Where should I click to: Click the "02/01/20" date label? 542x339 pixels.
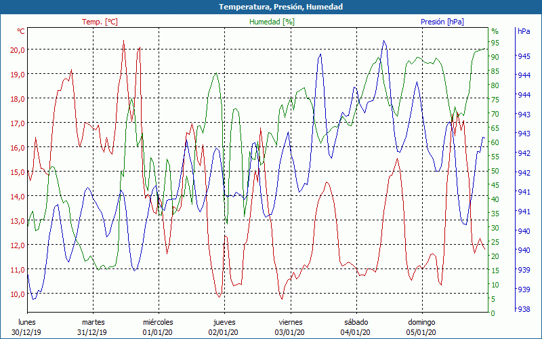[224, 332]
